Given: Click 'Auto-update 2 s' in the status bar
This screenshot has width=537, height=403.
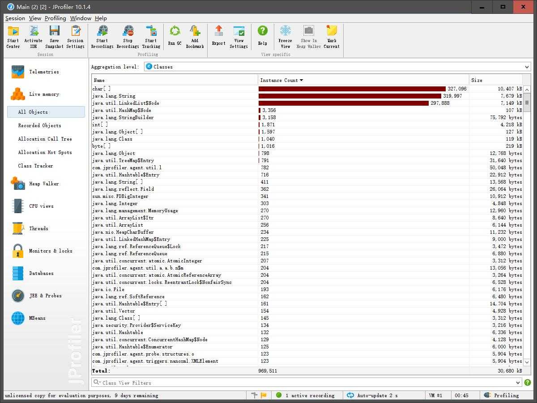Looking at the screenshot, I should pos(373,395).
